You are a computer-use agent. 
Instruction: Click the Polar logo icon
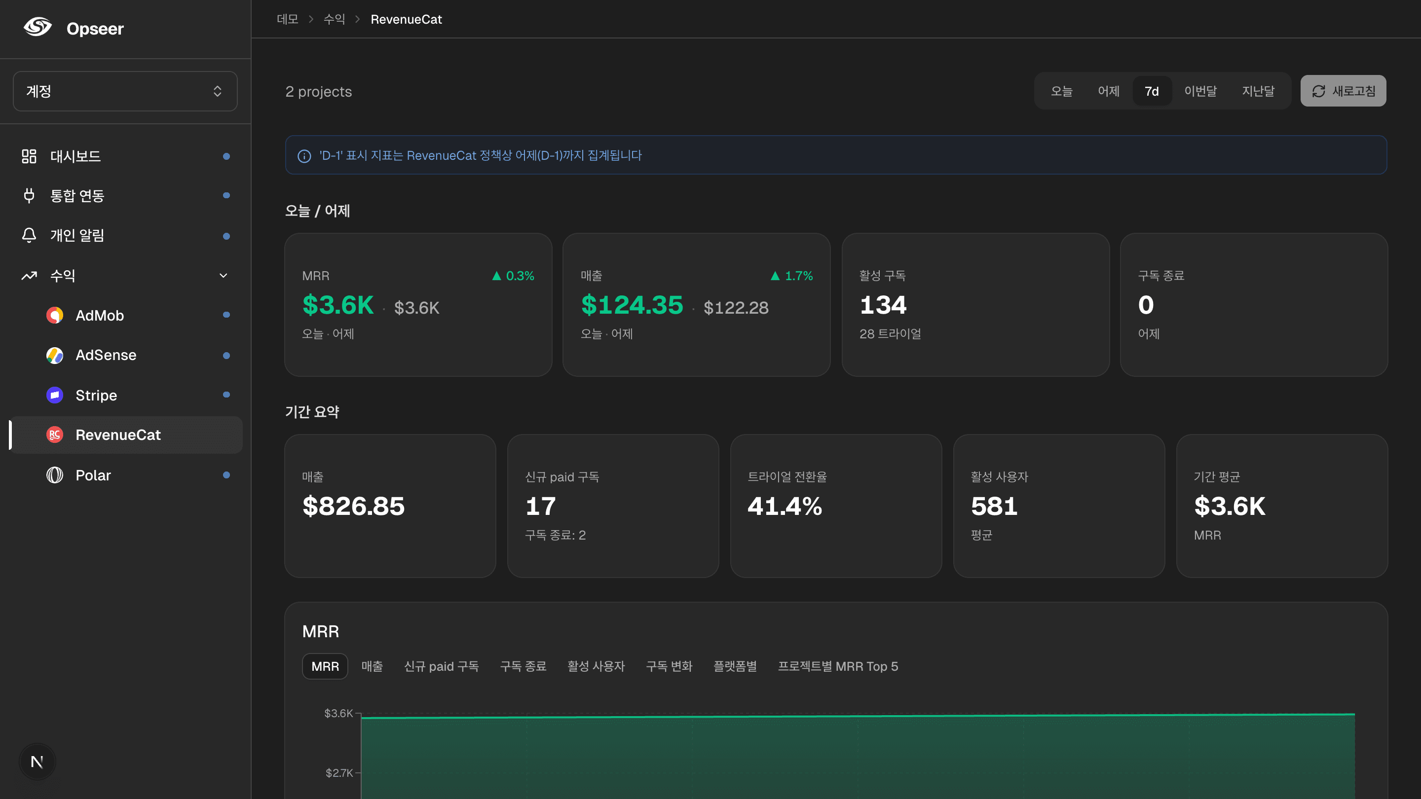[x=55, y=475]
